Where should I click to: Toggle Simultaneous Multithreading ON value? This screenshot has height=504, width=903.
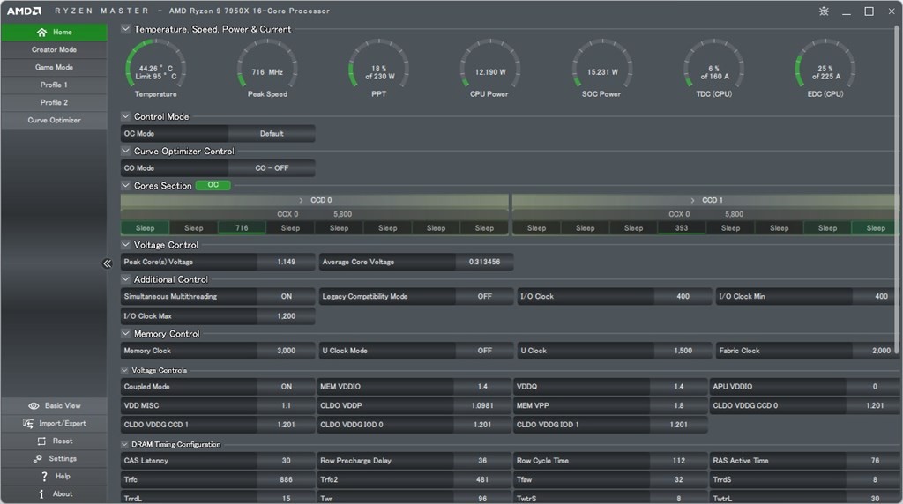click(x=286, y=297)
